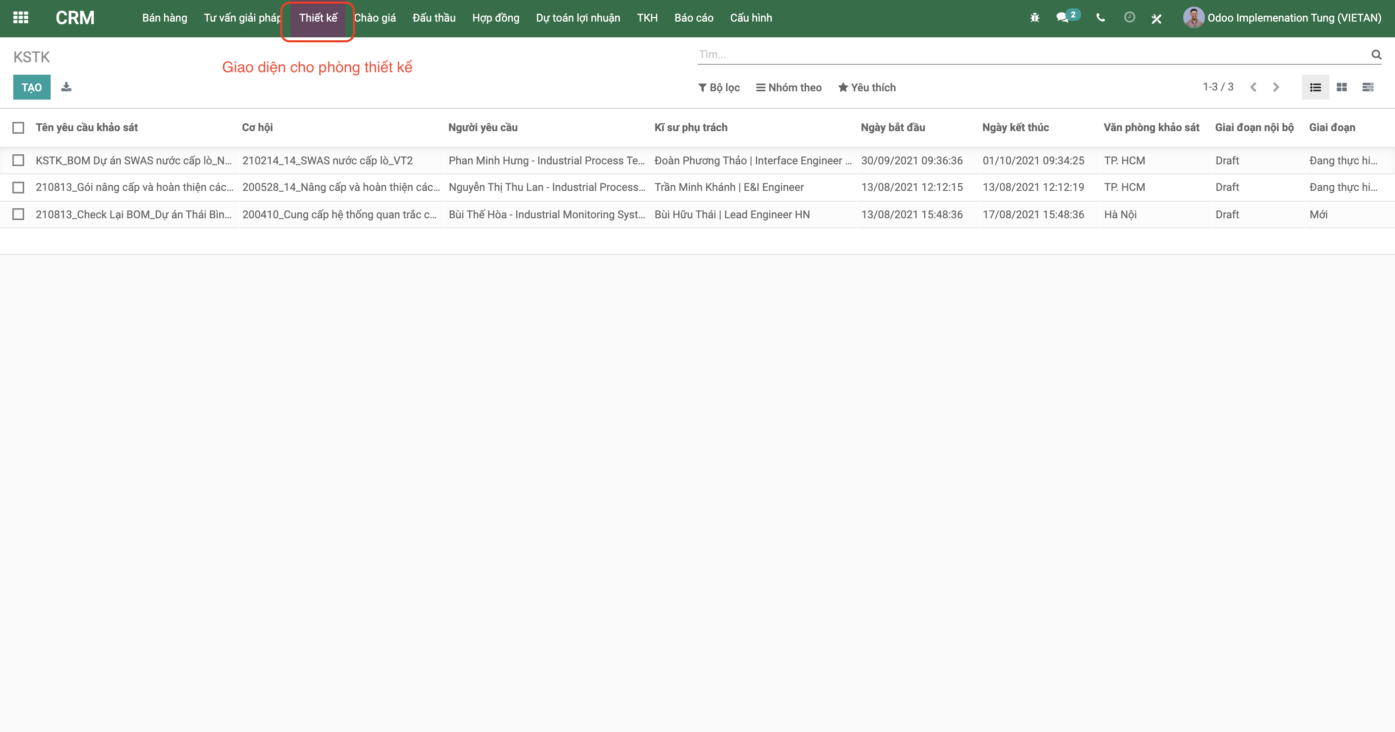1395x732 pixels.
Task: Open the apps launcher grid icon
Action: pos(21,17)
